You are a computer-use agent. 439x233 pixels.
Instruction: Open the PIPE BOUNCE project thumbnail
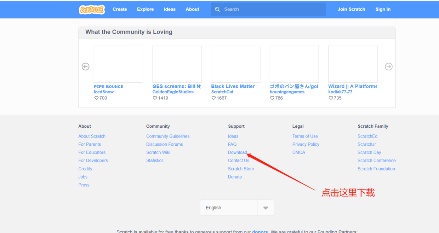(x=118, y=64)
